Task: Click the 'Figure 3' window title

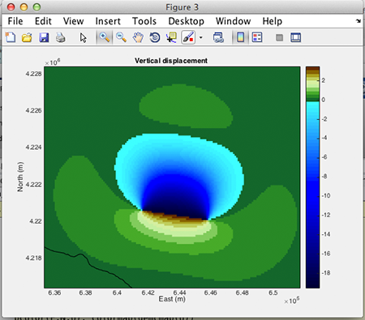Action: [182, 7]
